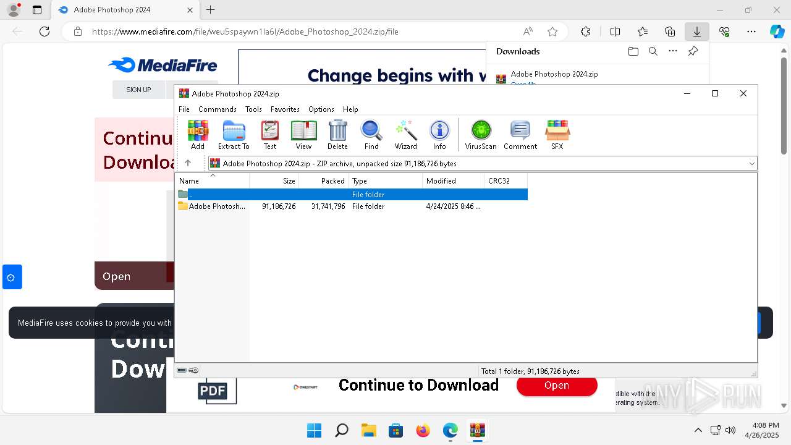
Task: Add page to favorites star icon
Action: pyautogui.click(x=552, y=32)
